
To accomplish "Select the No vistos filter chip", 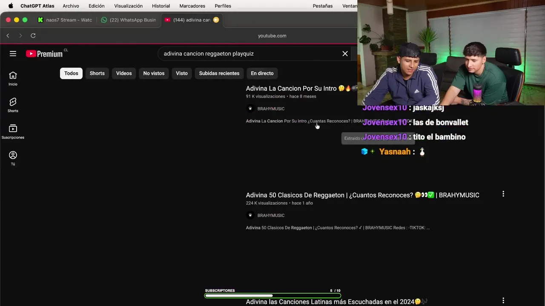I will coord(154,73).
